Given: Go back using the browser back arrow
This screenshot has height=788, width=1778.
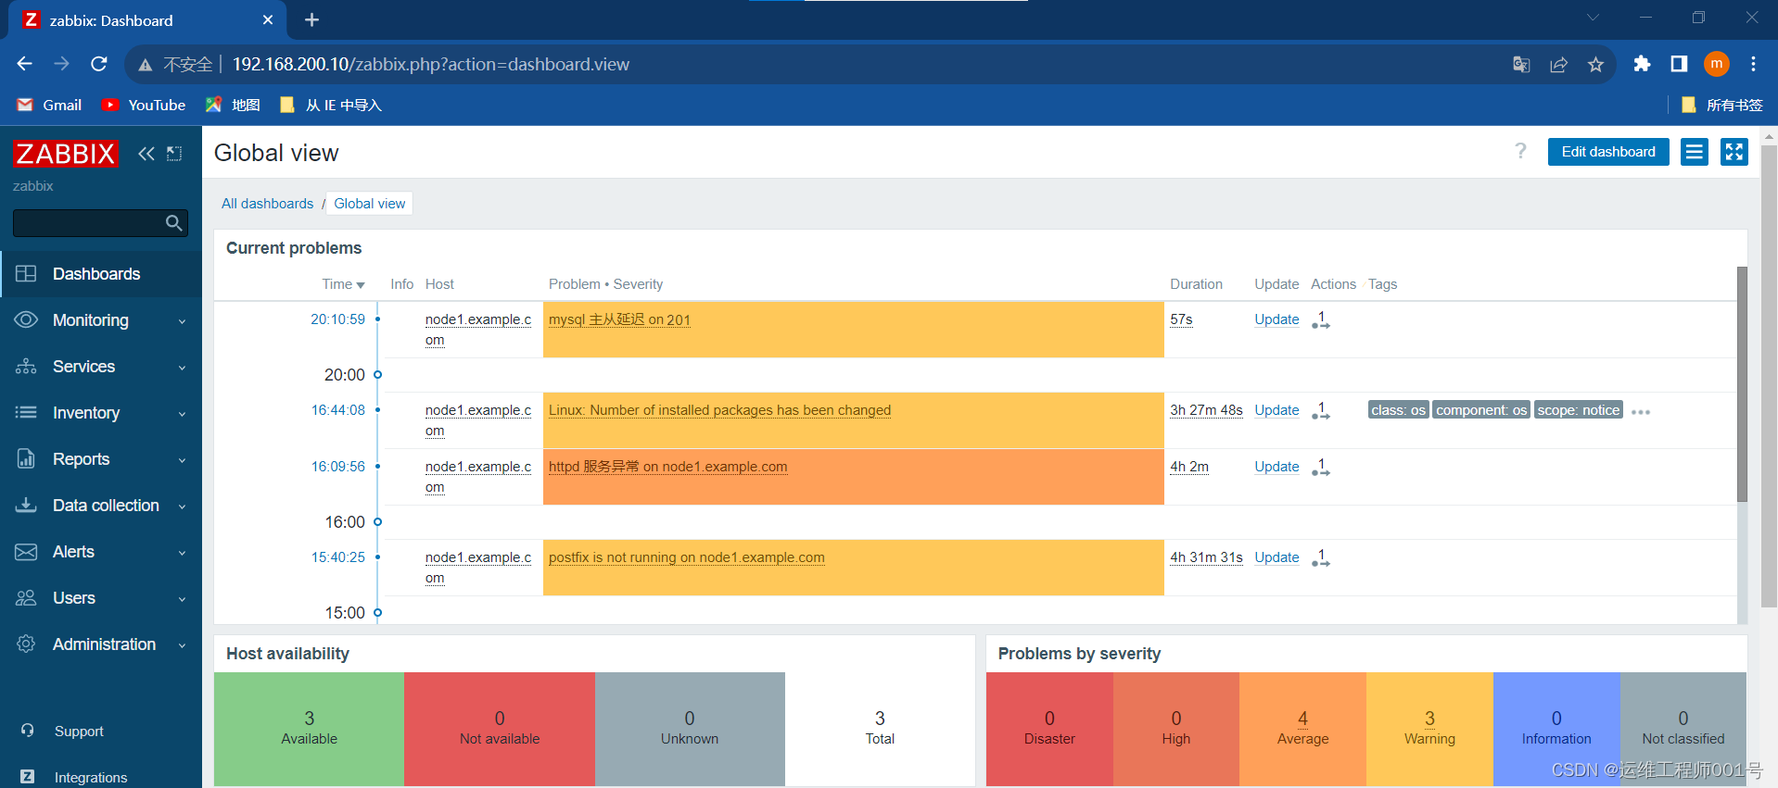Looking at the screenshot, I should click(25, 64).
